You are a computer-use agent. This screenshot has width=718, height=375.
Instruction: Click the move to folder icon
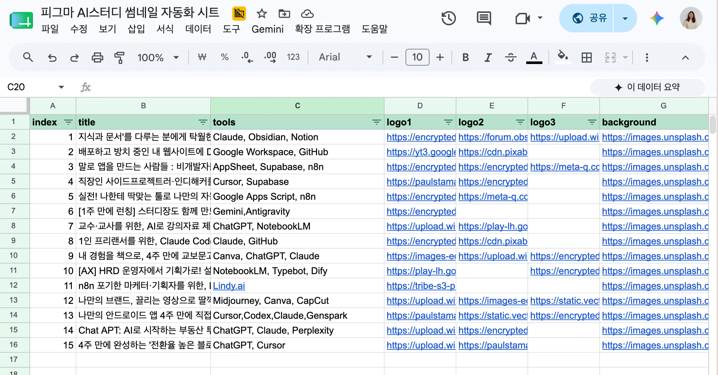[x=284, y=14]
